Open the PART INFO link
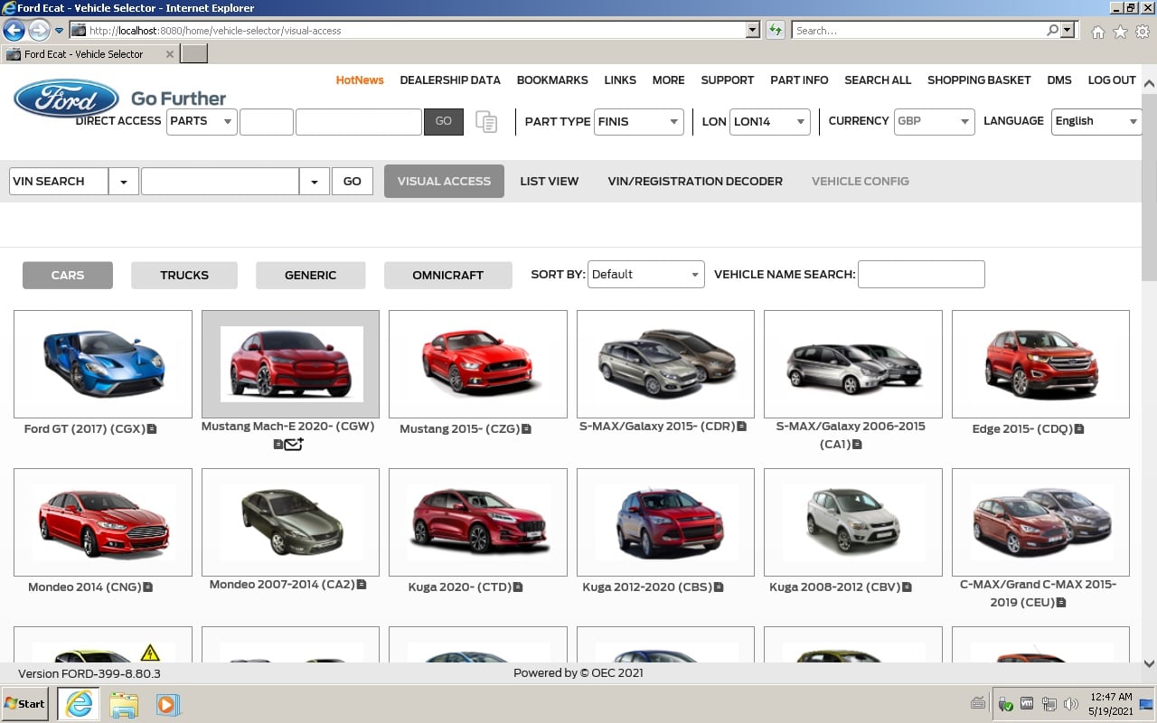Image resolution: width=1157 pixels, height=723 pixels. pyautogui.click(x=799, y=80)
